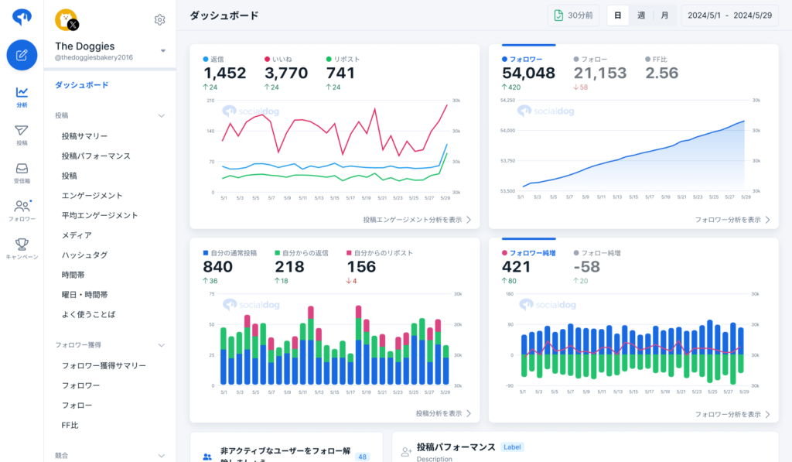792x462 pixels.
Task: Select the 日 daily view toggle
Action: coord(617,15)
